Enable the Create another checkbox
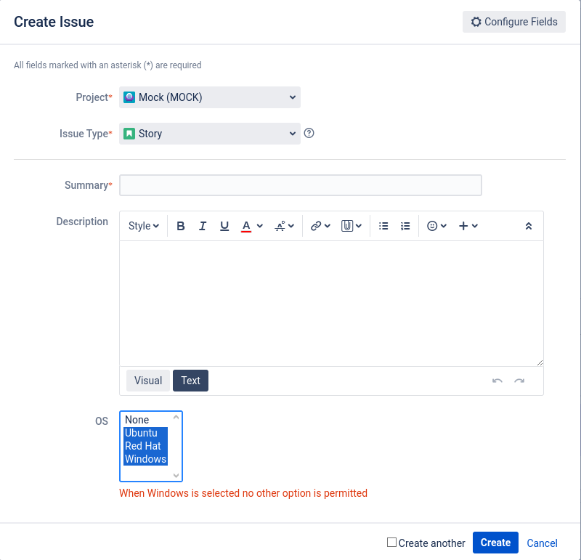 tap(391, 543)
